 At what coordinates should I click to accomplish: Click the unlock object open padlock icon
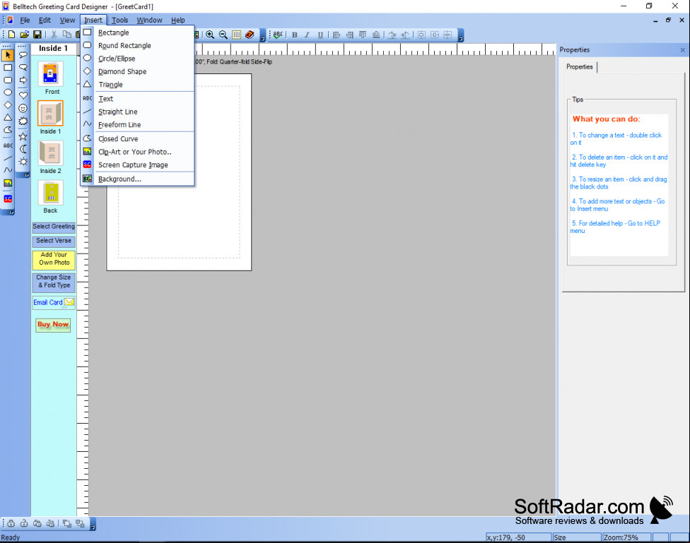24,524
